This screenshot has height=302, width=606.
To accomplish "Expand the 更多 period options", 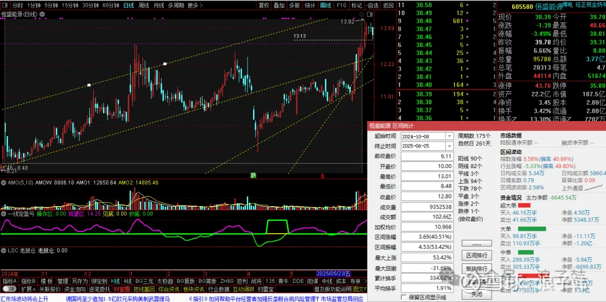I will pos(195,5).
